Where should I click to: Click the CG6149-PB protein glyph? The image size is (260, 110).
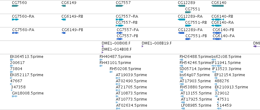64,33
